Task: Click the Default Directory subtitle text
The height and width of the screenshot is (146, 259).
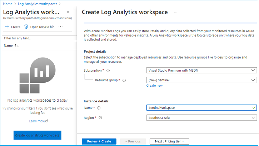Action: coord(37,18)
